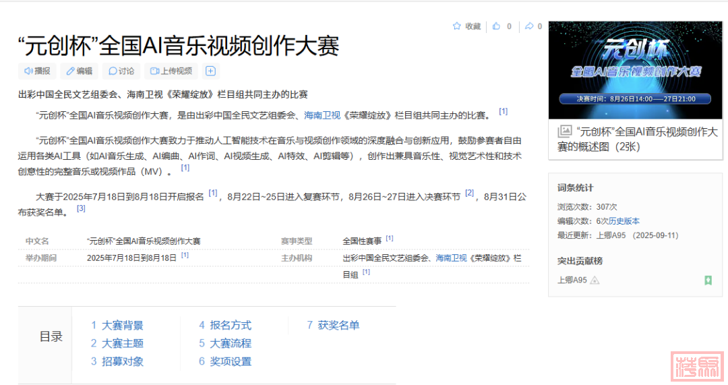Navigate to section 6 奖项设置
This screenshot has height=385, width=728.
coord(225,361)
